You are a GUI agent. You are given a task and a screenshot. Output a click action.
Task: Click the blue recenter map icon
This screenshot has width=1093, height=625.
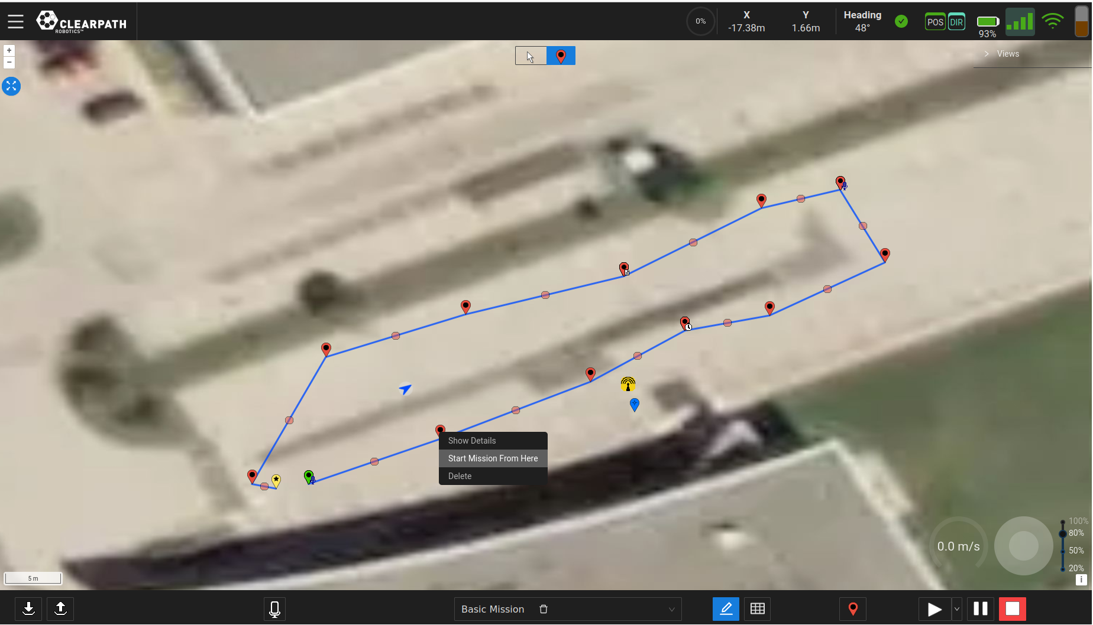pyautogui.click(x=11, y=86)
